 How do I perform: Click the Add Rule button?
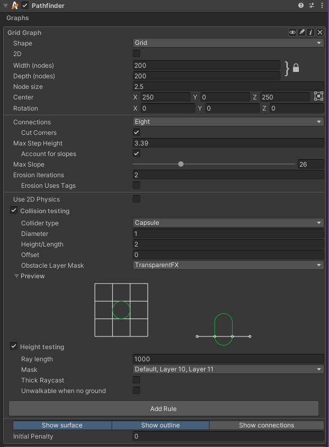point(163,408)
